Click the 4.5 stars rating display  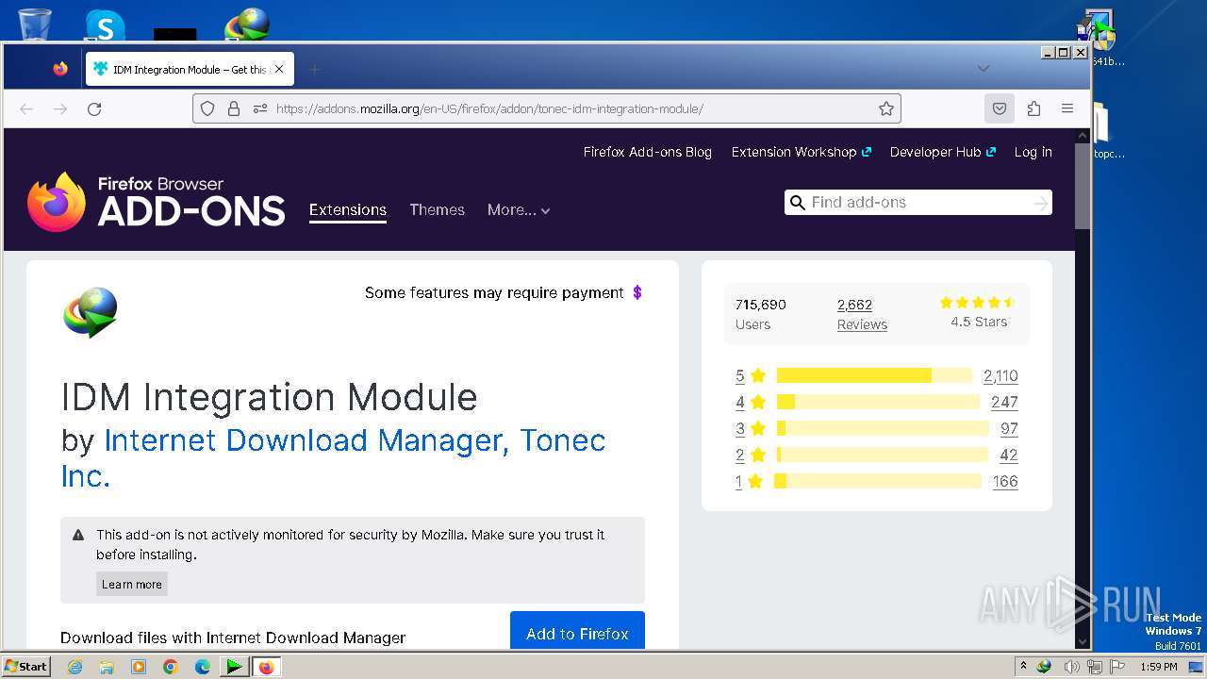tap(979, 312)
